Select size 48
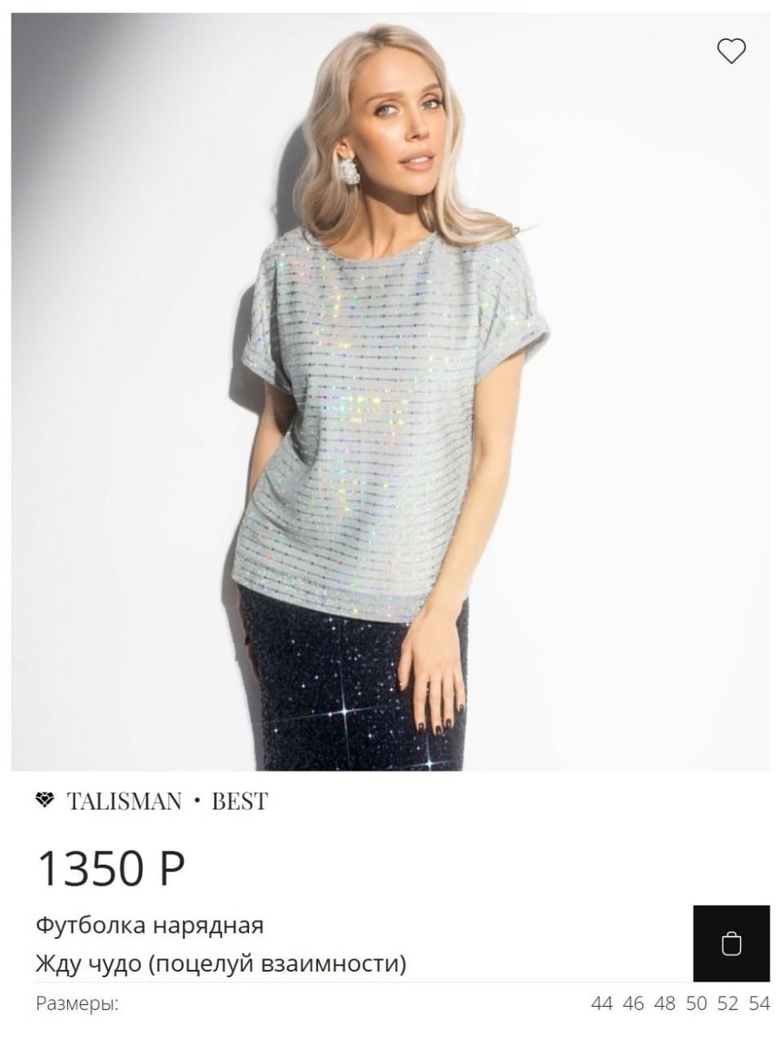 tap(664, 1004)
